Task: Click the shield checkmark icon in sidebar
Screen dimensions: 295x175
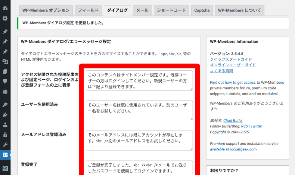Action: tap(5, 168)
